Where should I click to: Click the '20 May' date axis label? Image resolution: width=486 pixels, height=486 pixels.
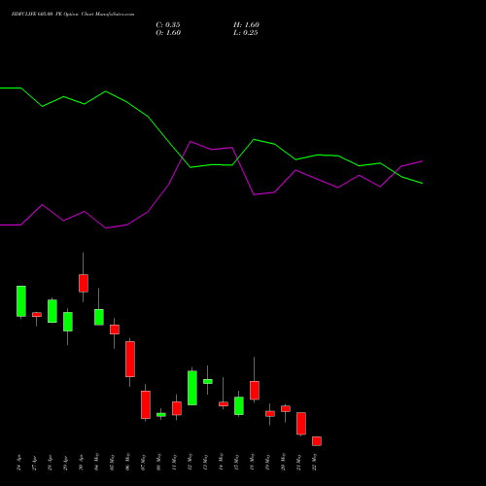click(284, 462)
